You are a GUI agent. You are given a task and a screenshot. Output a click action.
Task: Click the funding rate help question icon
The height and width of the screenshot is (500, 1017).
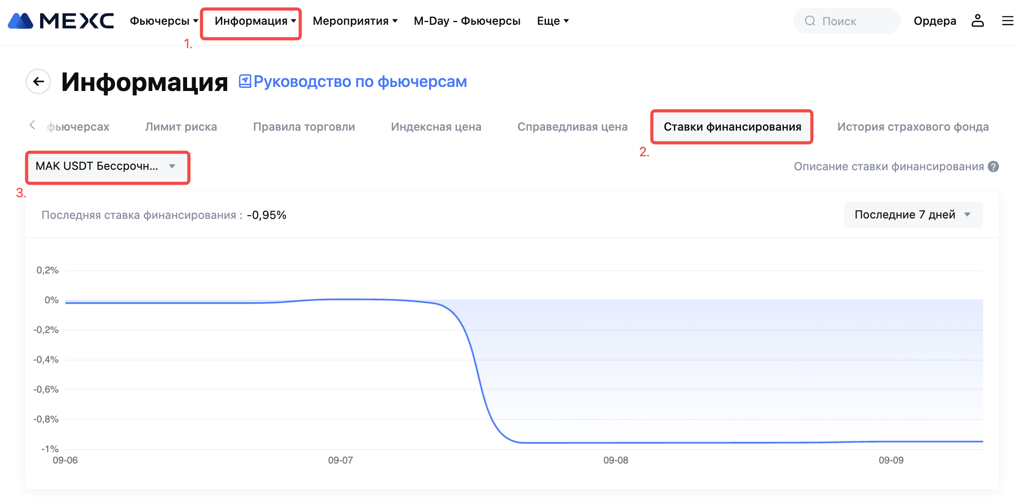point(993,167)
